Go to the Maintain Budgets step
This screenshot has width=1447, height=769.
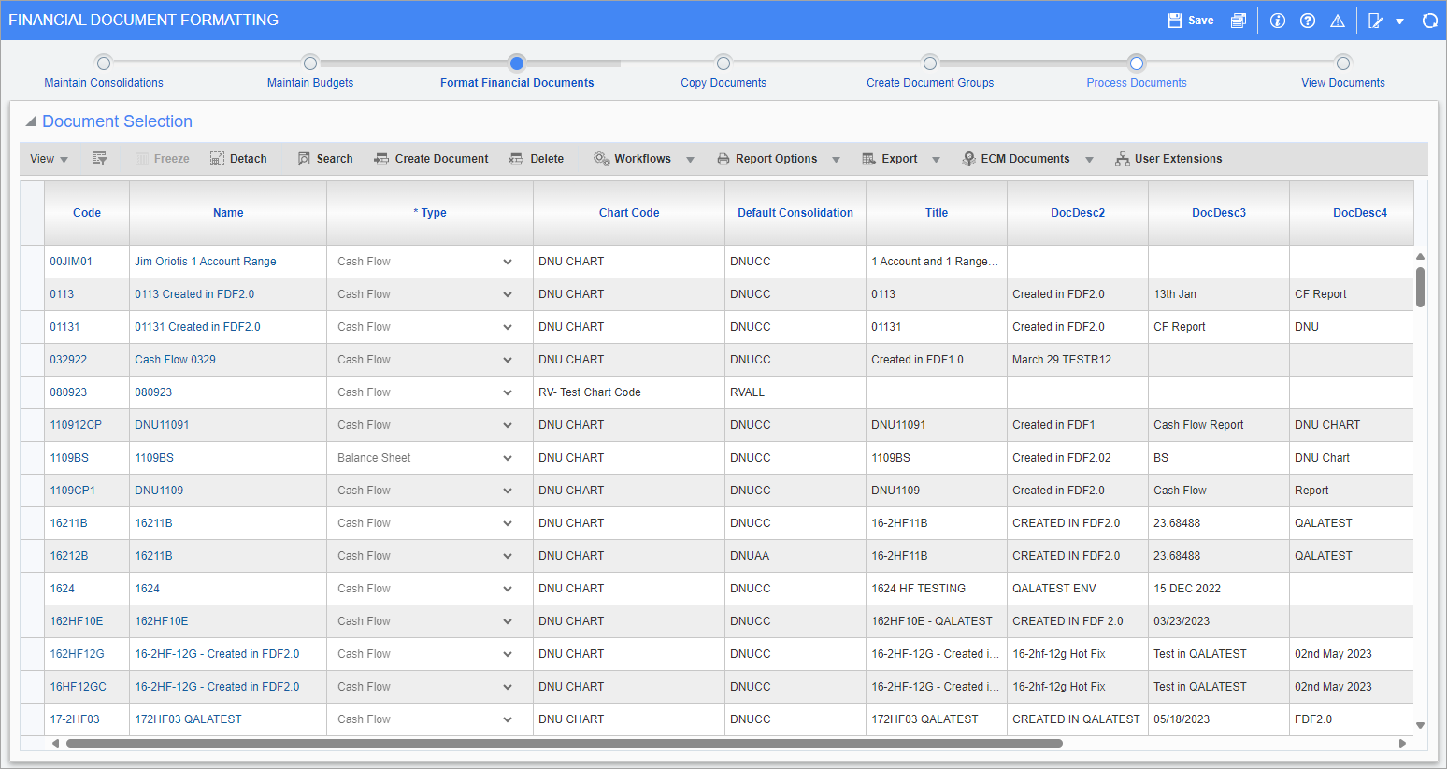(x=310, y=83)
